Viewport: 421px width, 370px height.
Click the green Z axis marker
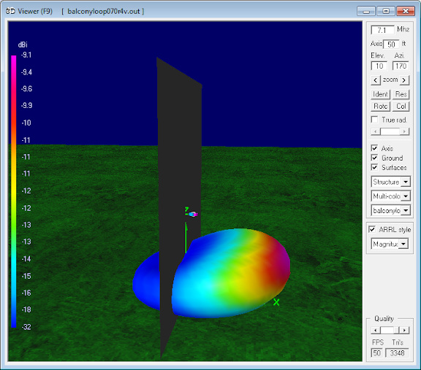tap(186, 209)
